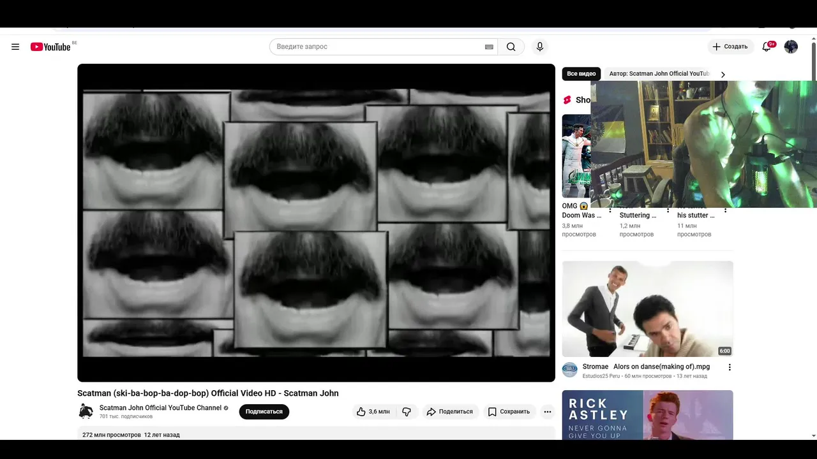Open Scatman John channel avatar
The image size is (817, 459).
pos(86,411)
